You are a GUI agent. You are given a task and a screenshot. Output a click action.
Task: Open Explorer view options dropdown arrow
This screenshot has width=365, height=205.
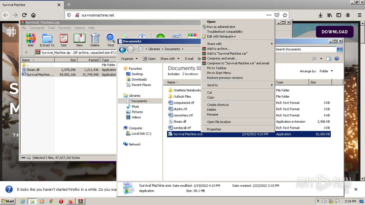(321, 59)
